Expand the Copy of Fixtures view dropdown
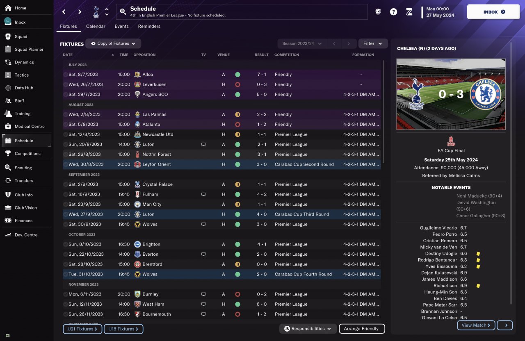The width and height of the screenshot is (525, 341). pos(113,43)
